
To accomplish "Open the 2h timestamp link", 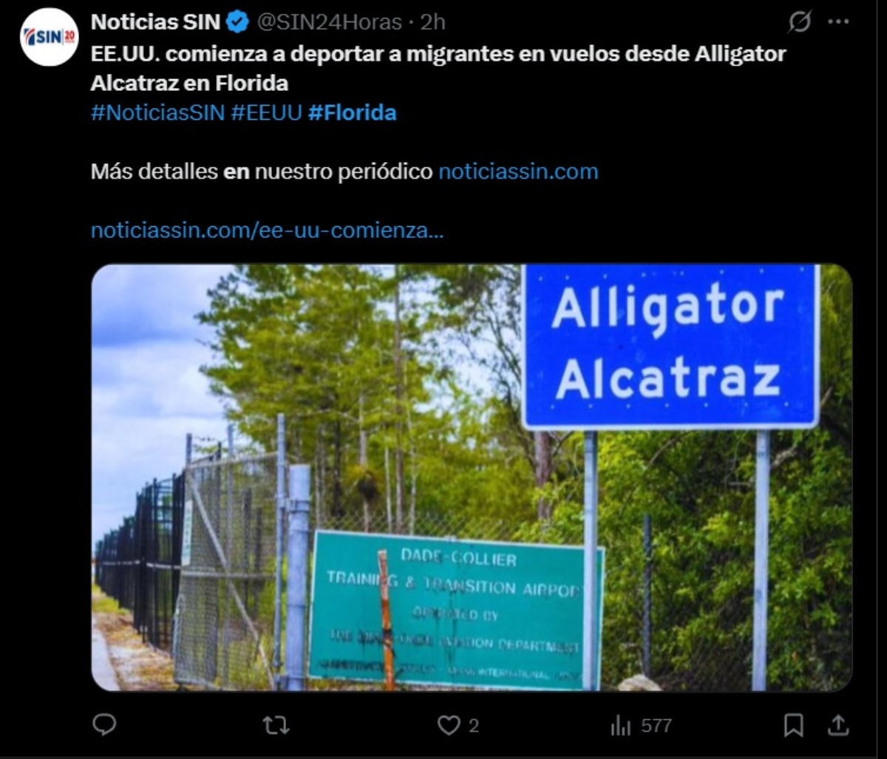I will click(433, 22).
